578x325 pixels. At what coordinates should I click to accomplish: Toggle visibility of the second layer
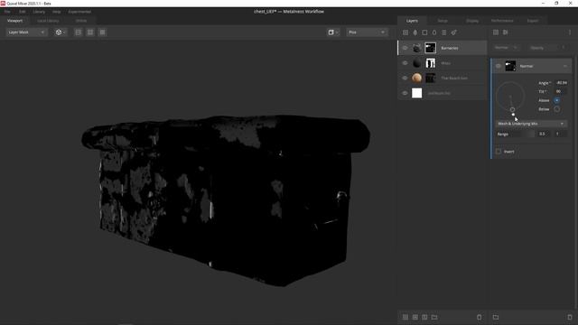point(406,63)
